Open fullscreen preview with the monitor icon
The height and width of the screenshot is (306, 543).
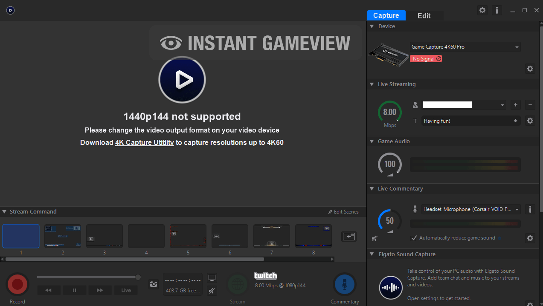pyautogui.click(x=212, y=277)
